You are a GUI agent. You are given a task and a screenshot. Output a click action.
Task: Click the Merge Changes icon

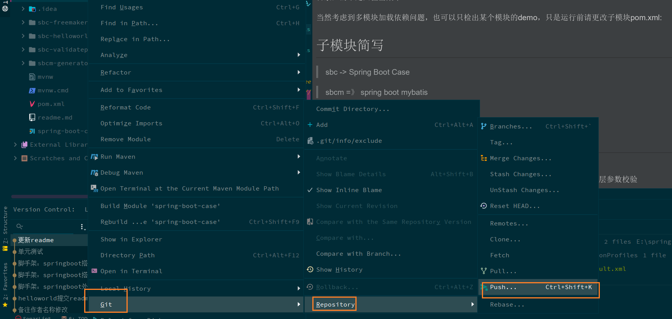click(484, 158)
